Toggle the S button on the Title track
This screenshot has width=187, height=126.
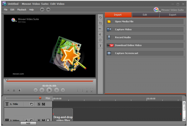[x=39, y=104]
